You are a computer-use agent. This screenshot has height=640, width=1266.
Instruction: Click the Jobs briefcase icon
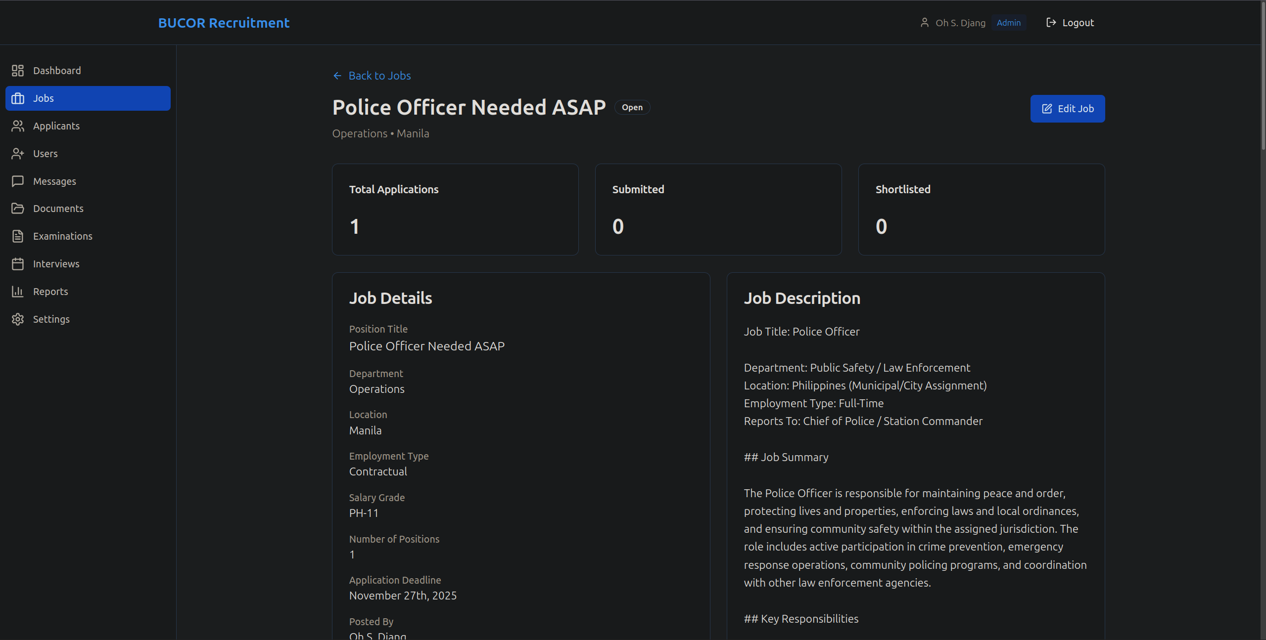pos(18,98)
